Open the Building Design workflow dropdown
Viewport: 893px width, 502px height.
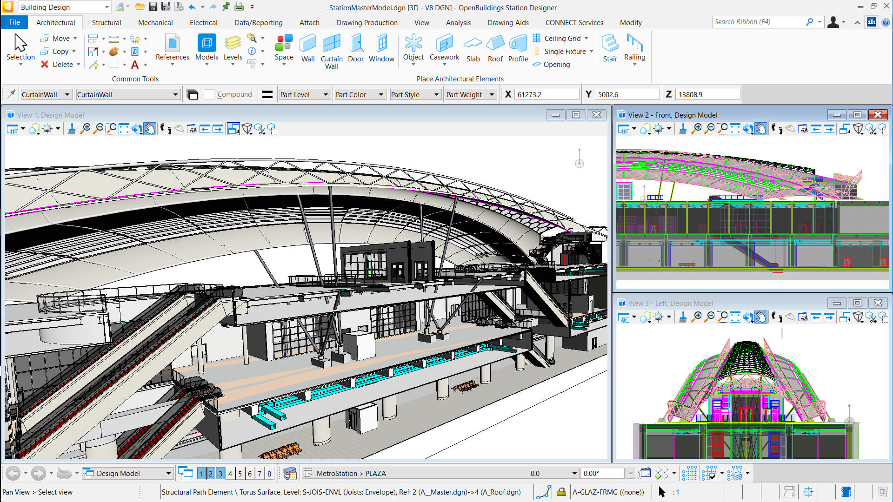tap(107, 7)
